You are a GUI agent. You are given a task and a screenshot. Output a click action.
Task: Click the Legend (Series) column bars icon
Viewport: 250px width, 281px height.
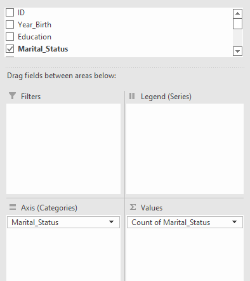pyautogui.click(x=133, y=96)
